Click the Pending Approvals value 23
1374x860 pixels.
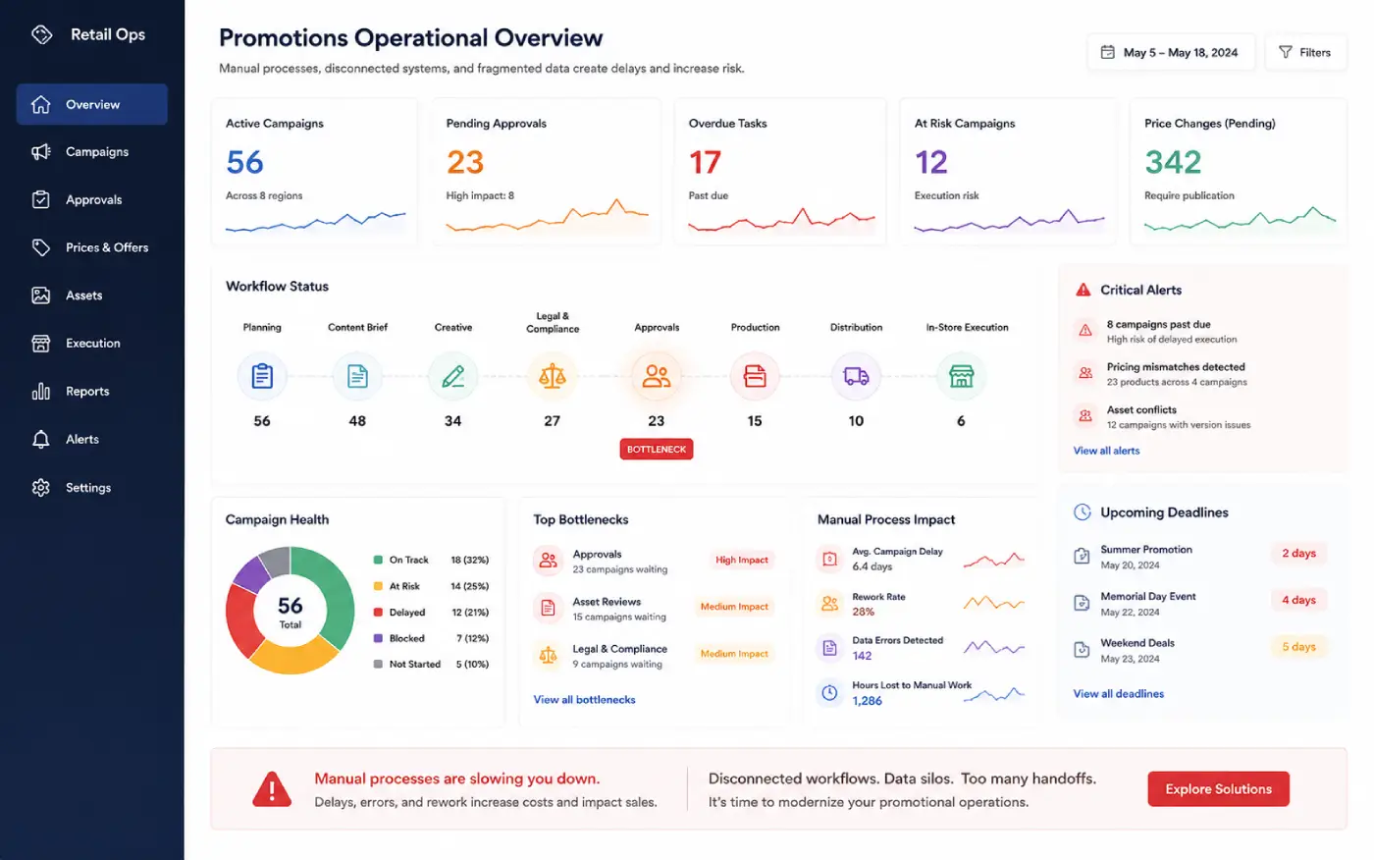(465, 162)
